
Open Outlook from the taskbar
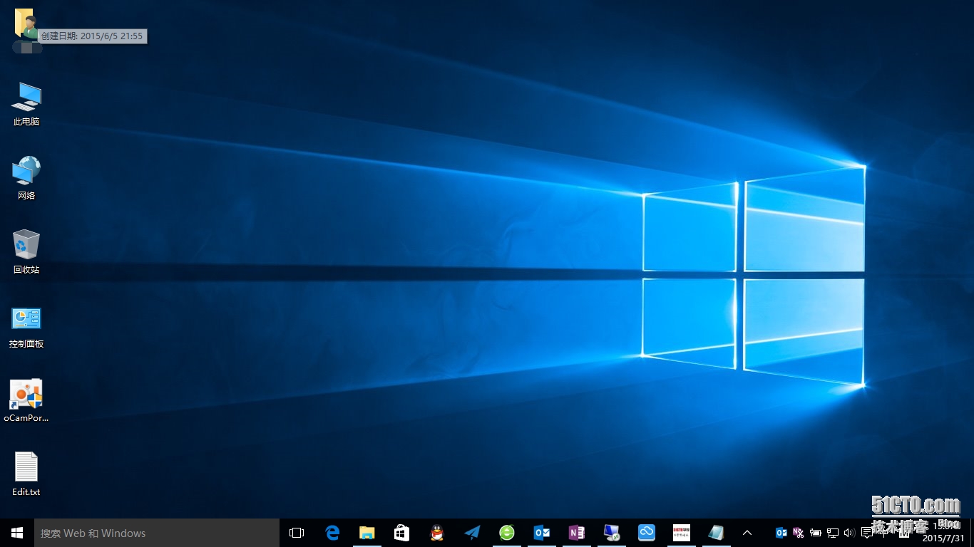(x=542, y=533)
